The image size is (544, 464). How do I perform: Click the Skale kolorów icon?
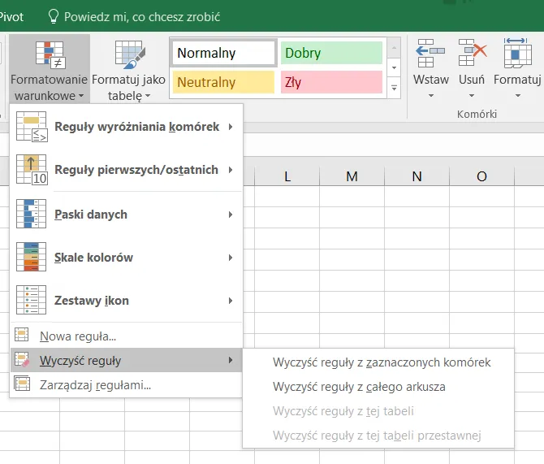point(32,258)
